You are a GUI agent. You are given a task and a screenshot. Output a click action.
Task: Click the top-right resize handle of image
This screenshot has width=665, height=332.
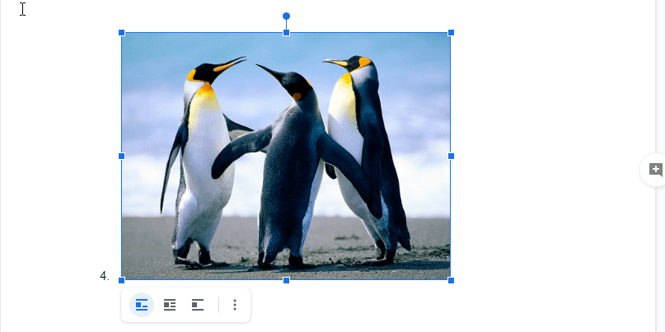click(451, 33)
